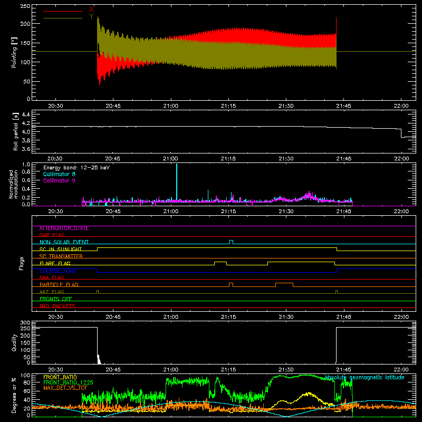Select the SC_IN_SUNLIGHT flag label
Image resolution: width=422 pixels, height=422 pixels.
tap(61, 249)
